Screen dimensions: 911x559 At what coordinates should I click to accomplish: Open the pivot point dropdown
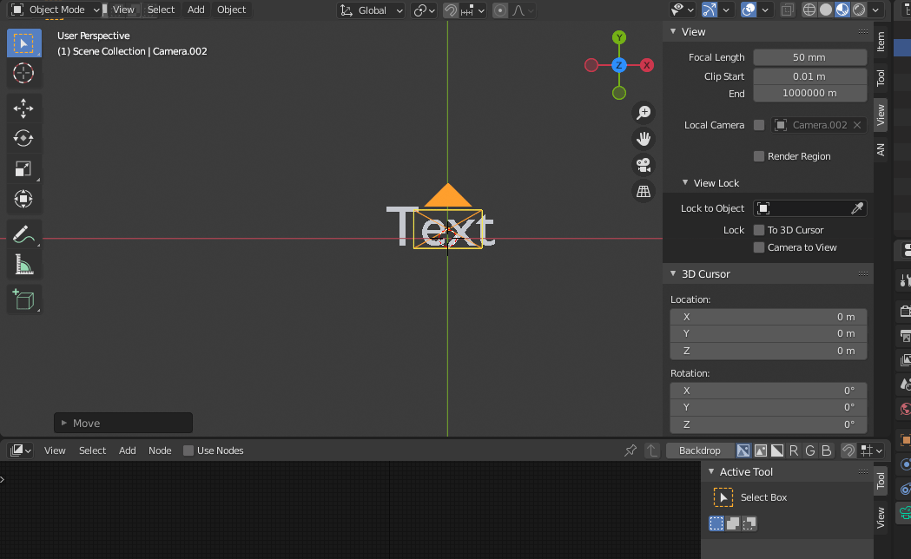coord(425,10)
